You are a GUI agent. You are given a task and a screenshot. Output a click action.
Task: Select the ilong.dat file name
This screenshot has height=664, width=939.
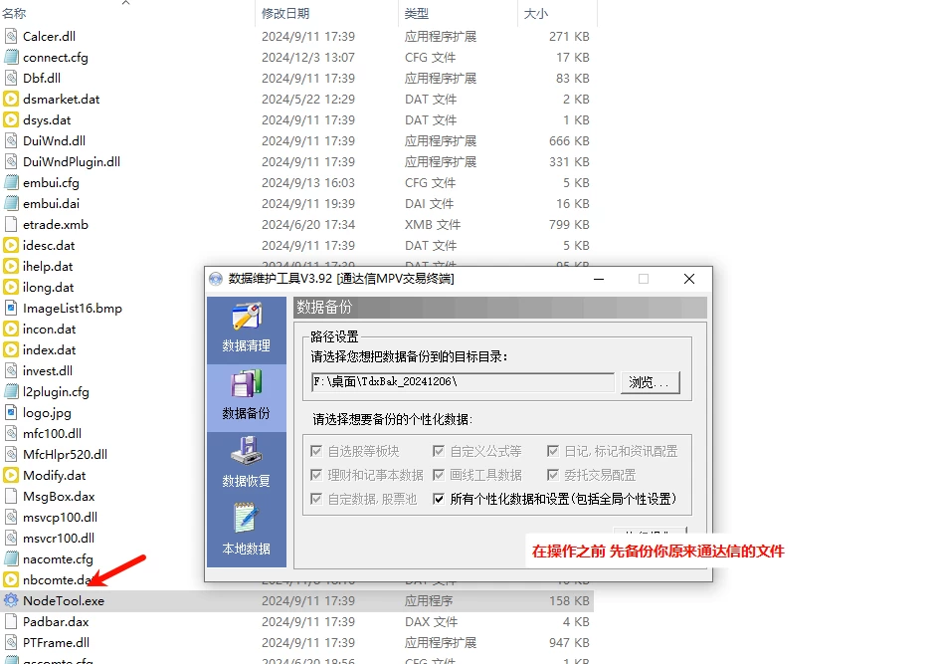pos(49,287)
